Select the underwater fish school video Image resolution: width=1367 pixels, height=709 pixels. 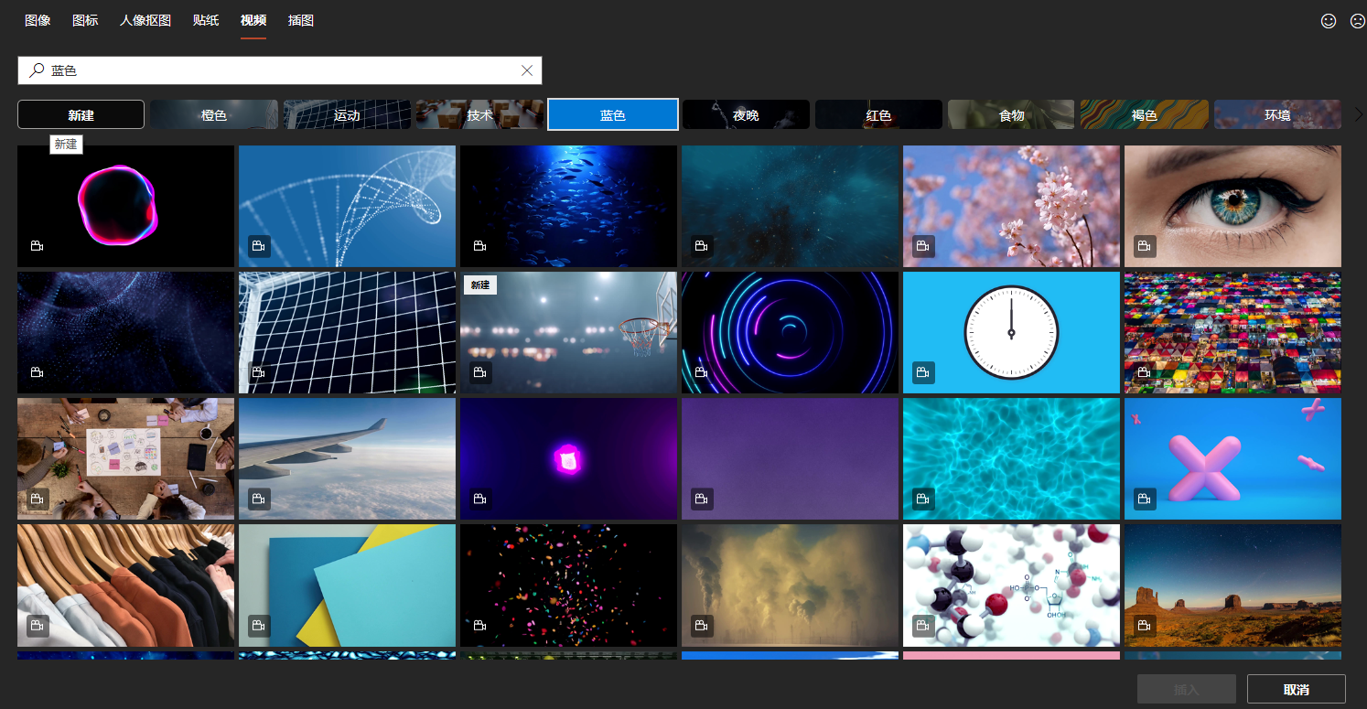point(568,206)
